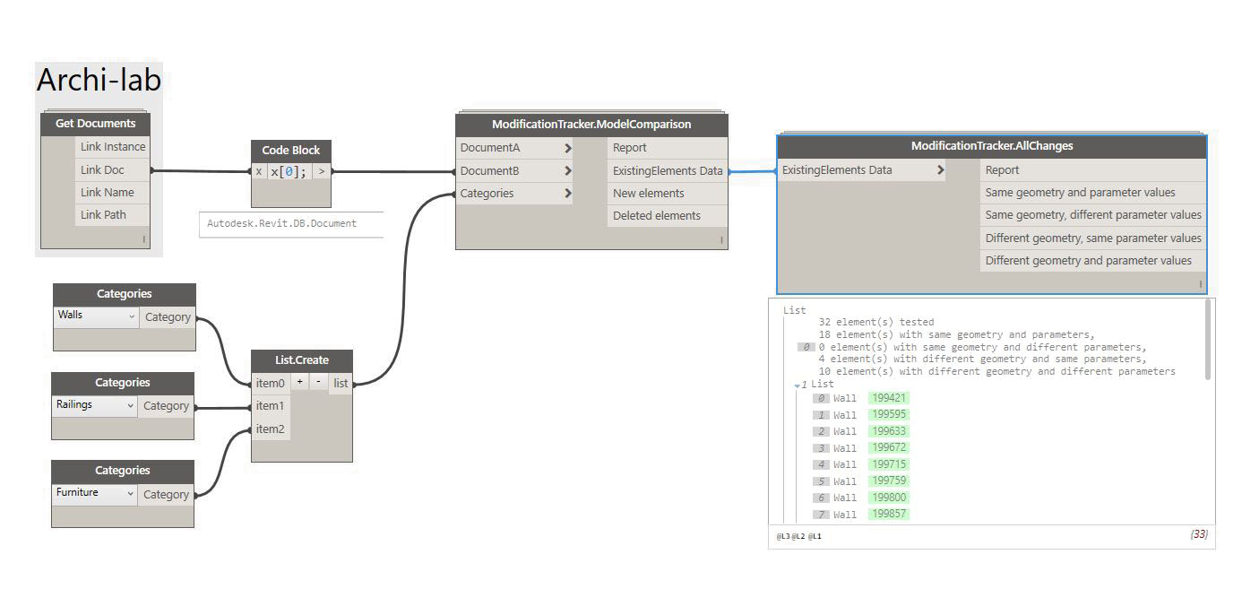Image resolution: width=1242 pixels, height=589 pixels.
Task: Select the ModificationTracker.AllChanges node header
Action: (991, 146)
